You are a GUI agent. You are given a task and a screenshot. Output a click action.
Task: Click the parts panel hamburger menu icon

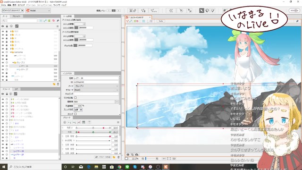pyautogui.click(x=58, y=26)
